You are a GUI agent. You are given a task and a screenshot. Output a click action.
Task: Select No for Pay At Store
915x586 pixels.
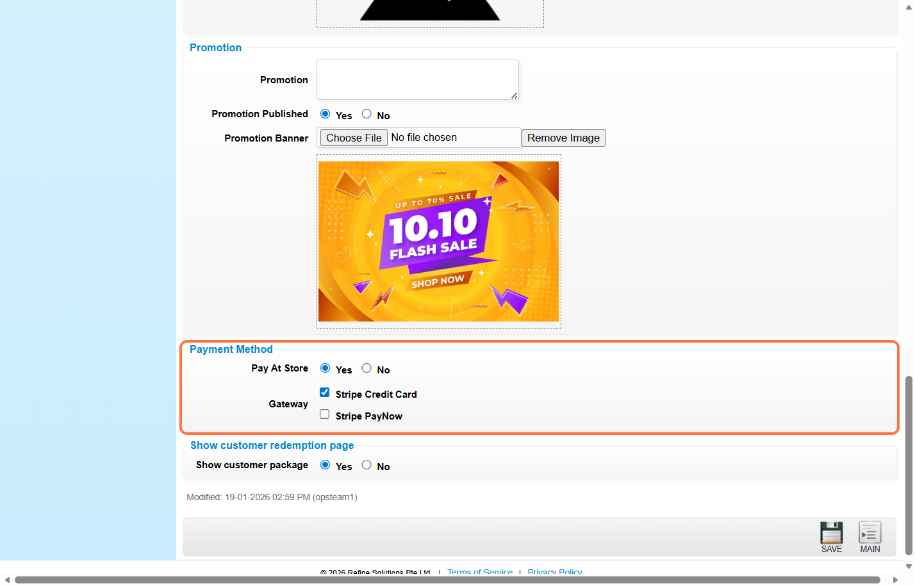[367, 368]
